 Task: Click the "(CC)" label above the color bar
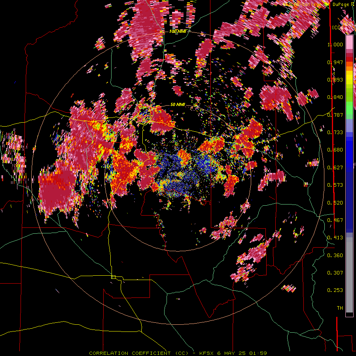pyautogui.click(x=338, y=27)
